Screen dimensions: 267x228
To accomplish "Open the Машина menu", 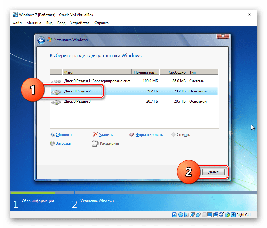I will point(34,23).
